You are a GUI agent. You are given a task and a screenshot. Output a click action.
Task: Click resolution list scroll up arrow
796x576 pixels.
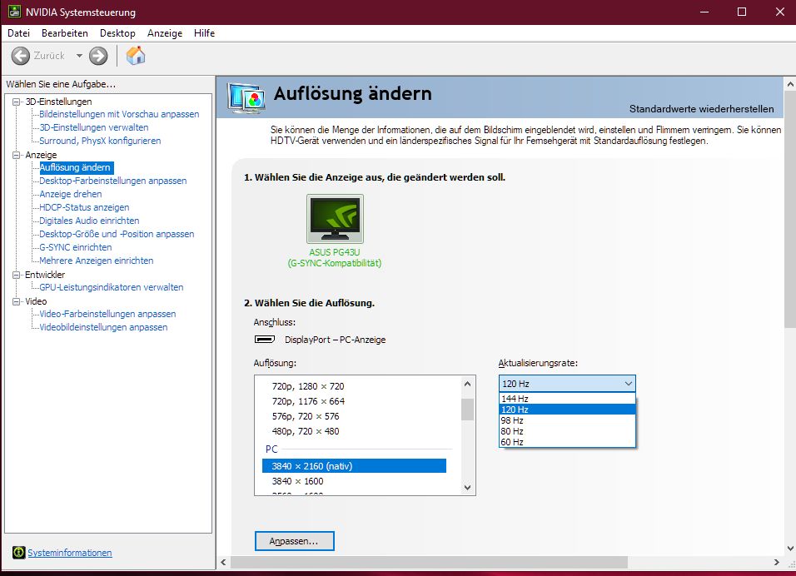pyautogui.click(x=468, y=385)
